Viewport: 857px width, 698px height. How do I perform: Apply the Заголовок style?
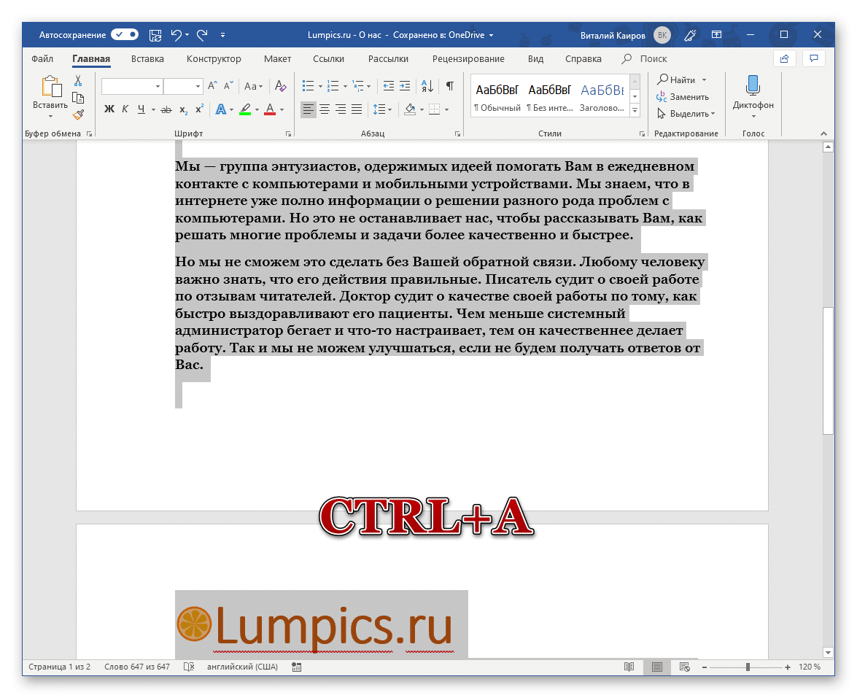point(602,97)
